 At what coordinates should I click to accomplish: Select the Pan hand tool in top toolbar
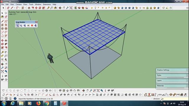point(64,8)
